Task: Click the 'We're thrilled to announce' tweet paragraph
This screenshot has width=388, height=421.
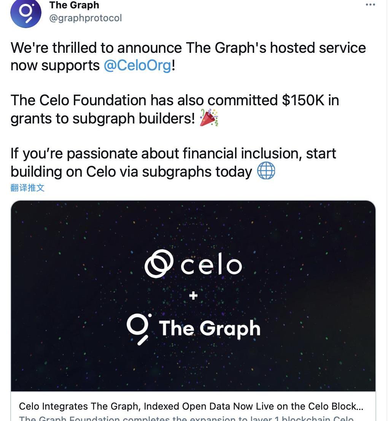Action: pyautogui.click(x=188, y=57)
